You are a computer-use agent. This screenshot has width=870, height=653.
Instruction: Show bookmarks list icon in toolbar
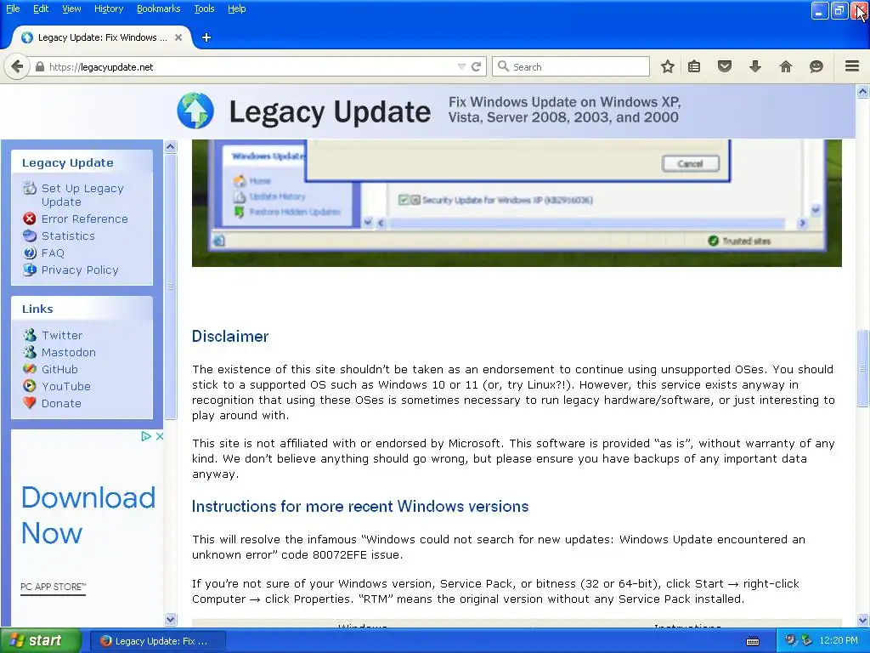pyautogui.click(x=694, y=66)
